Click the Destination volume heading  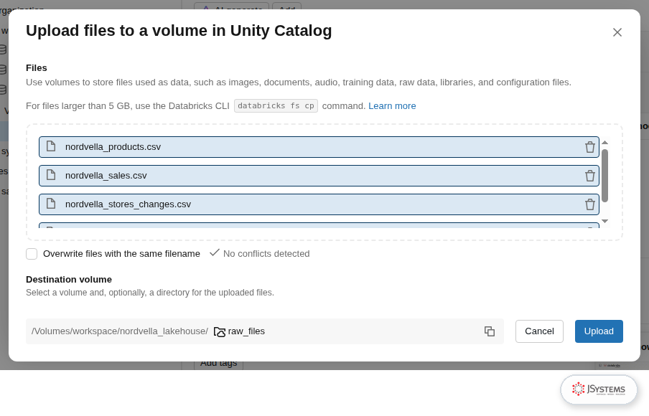(x=69, y=280)
